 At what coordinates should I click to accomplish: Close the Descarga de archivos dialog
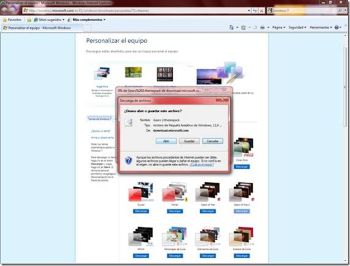pyautogui.click(x=223, y=101)
